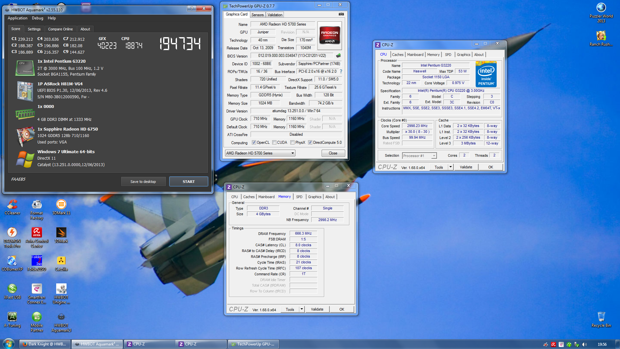Viewport: 620px width, 349px height.
Task: Click TechPowerUp GPU-Z taskbar button
Action: pyautogui.click(x=253, y=344)
